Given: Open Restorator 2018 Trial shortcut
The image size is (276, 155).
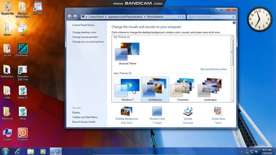Looking at the screenshot, I should tap(22, 73).
